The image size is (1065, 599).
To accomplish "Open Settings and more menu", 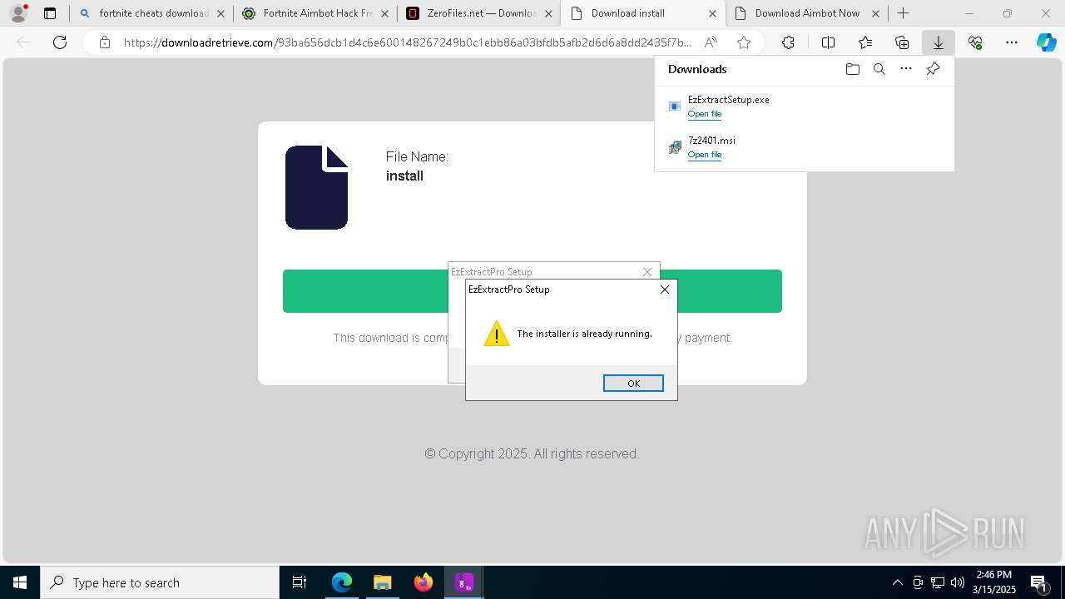I will [1011, 42].
